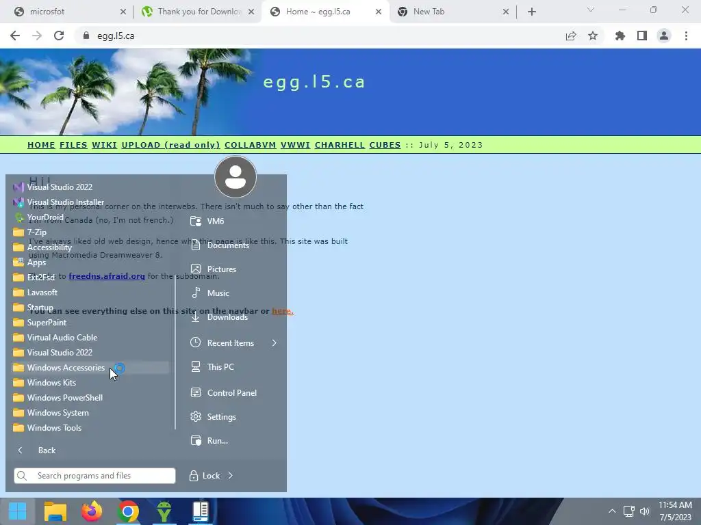
Task: Expand the Recent Items submenu arrow
Action: pos(274,343)
